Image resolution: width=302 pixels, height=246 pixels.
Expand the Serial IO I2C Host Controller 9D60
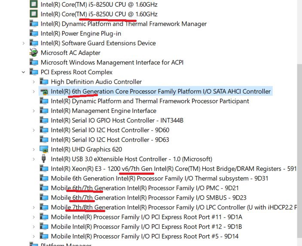[34, 130]
